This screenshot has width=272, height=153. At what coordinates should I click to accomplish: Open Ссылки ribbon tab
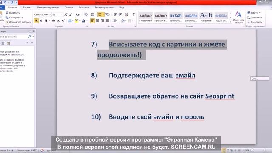coord(69,8)
